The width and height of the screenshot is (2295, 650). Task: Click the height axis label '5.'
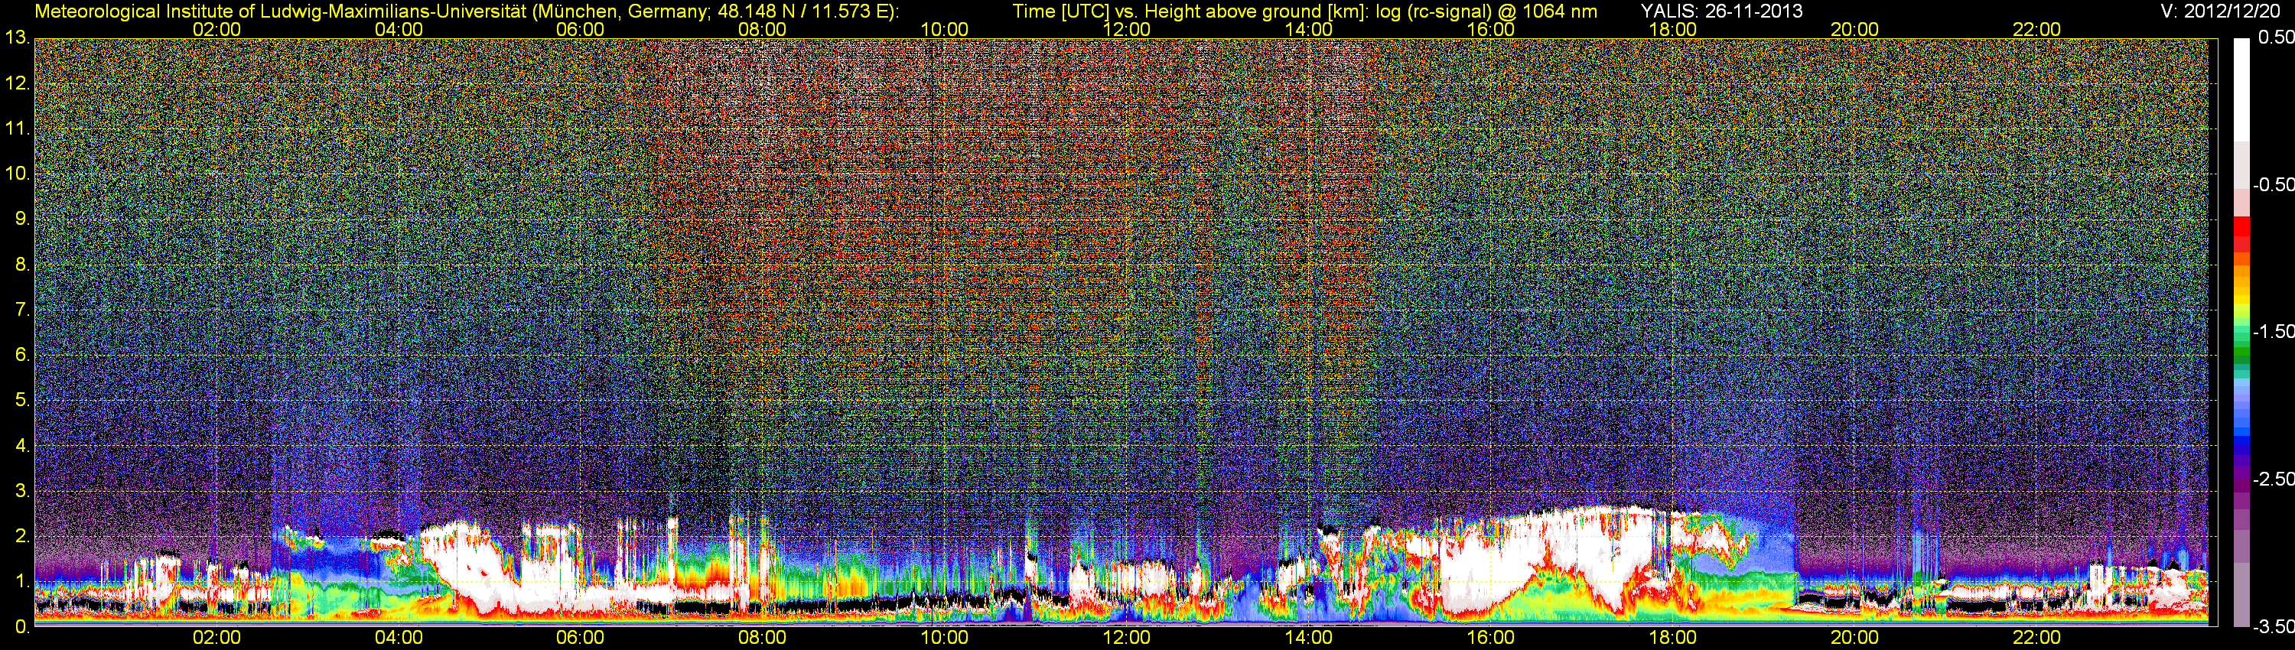point(22,400)
